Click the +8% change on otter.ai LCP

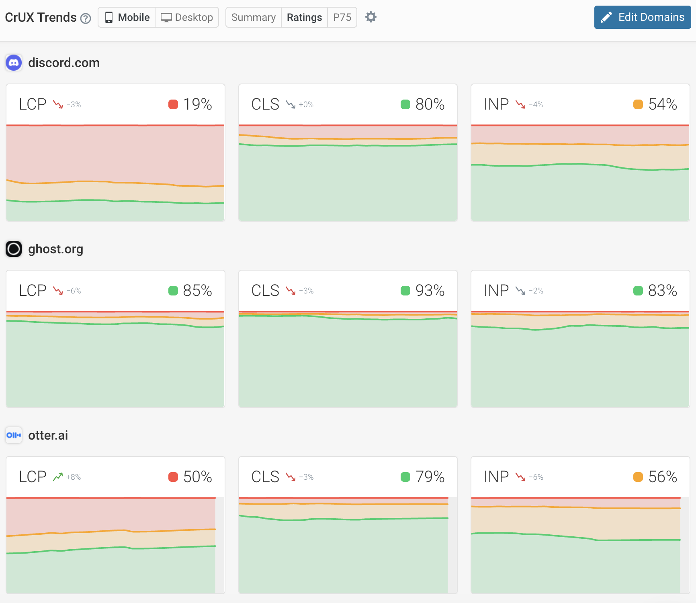74,477
